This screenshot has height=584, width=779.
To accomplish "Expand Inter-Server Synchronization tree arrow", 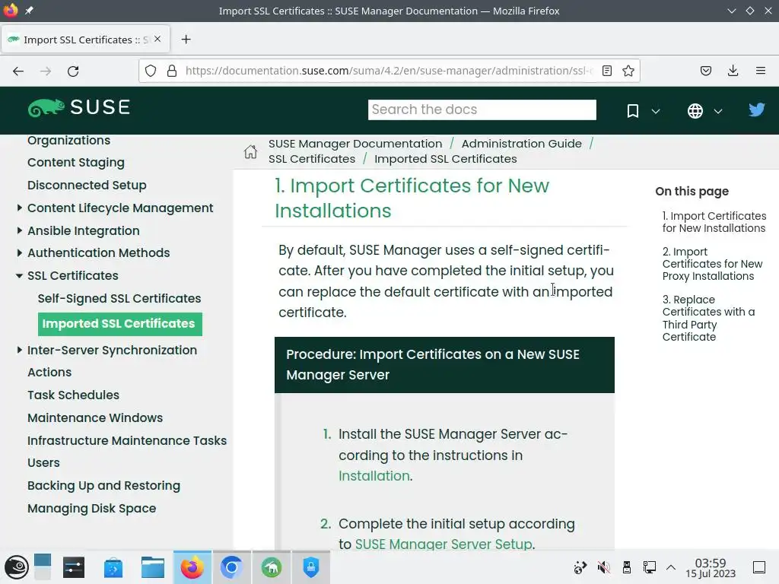I will click(x=19, y=350).
